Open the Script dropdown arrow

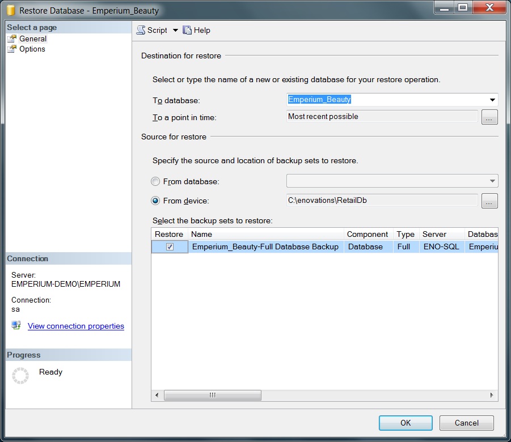(175, 31)
